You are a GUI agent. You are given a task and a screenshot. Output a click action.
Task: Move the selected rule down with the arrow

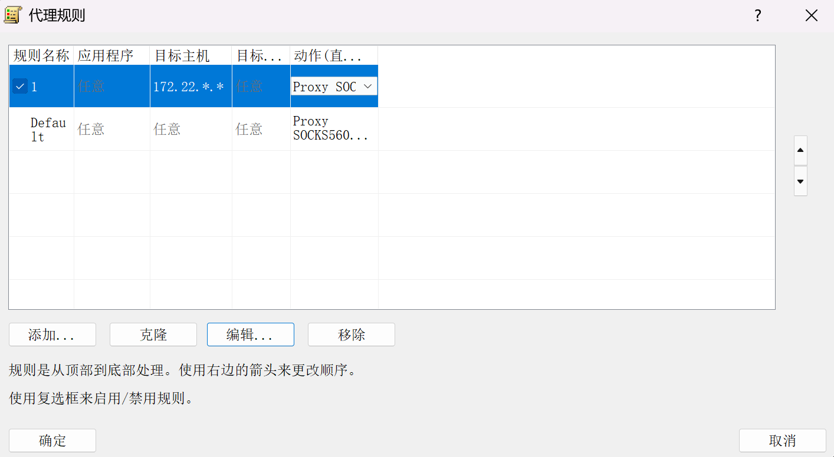click(x=800, y=181)
